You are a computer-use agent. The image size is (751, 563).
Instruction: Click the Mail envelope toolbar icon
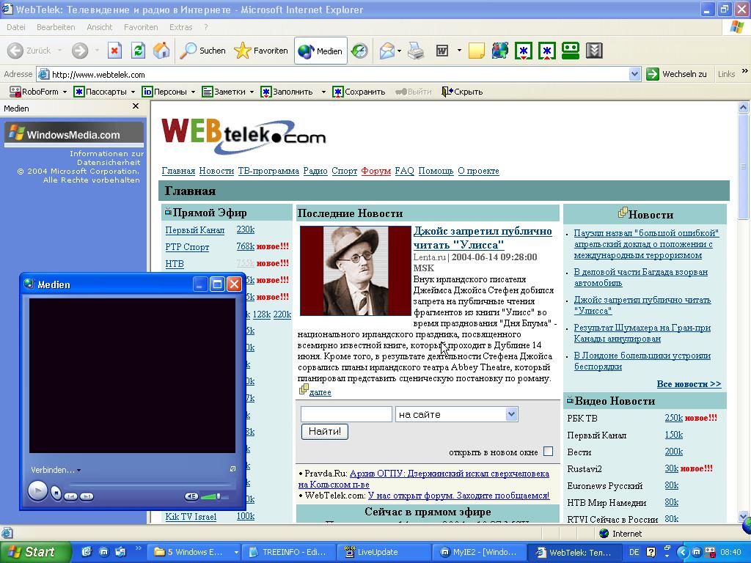click(387, 51)
